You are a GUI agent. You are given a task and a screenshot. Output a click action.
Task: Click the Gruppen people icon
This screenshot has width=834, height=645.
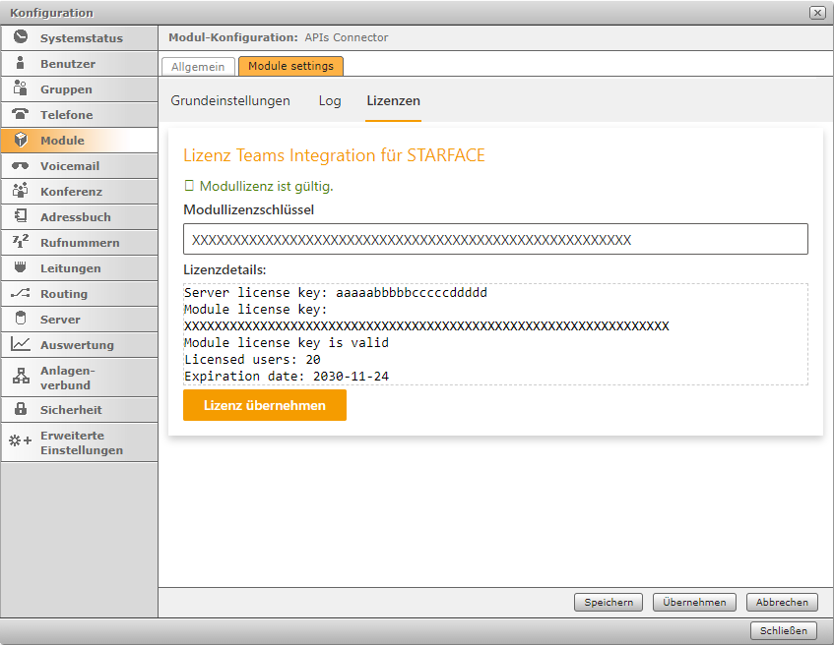click(21, 88)
